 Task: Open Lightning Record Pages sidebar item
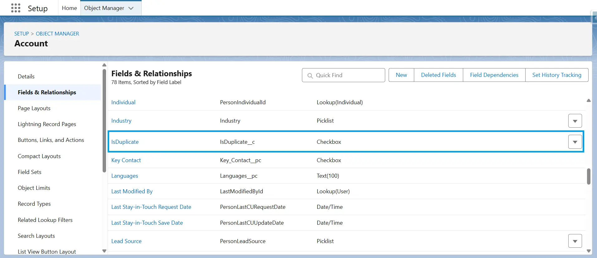coord(47,124)
